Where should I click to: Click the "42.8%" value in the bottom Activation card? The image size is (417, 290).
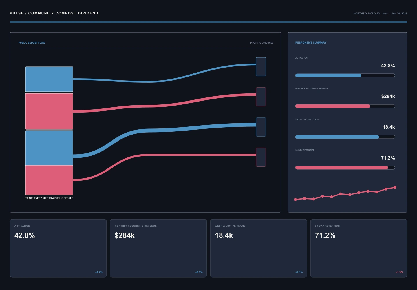coord(25,235)
